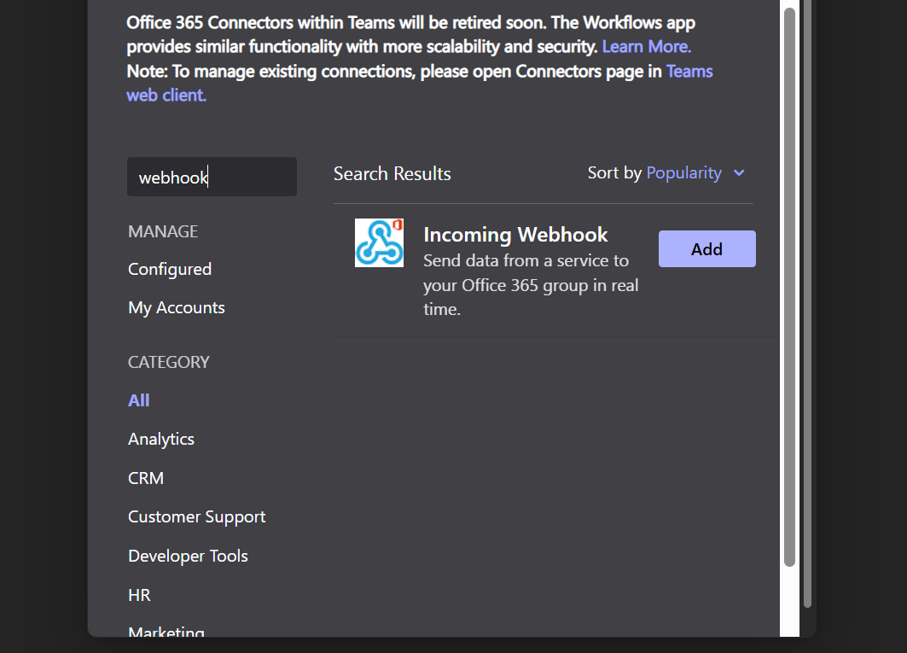Select the All category filter
The height and width of the screenshot is (653, 907).
click(138, 399)
